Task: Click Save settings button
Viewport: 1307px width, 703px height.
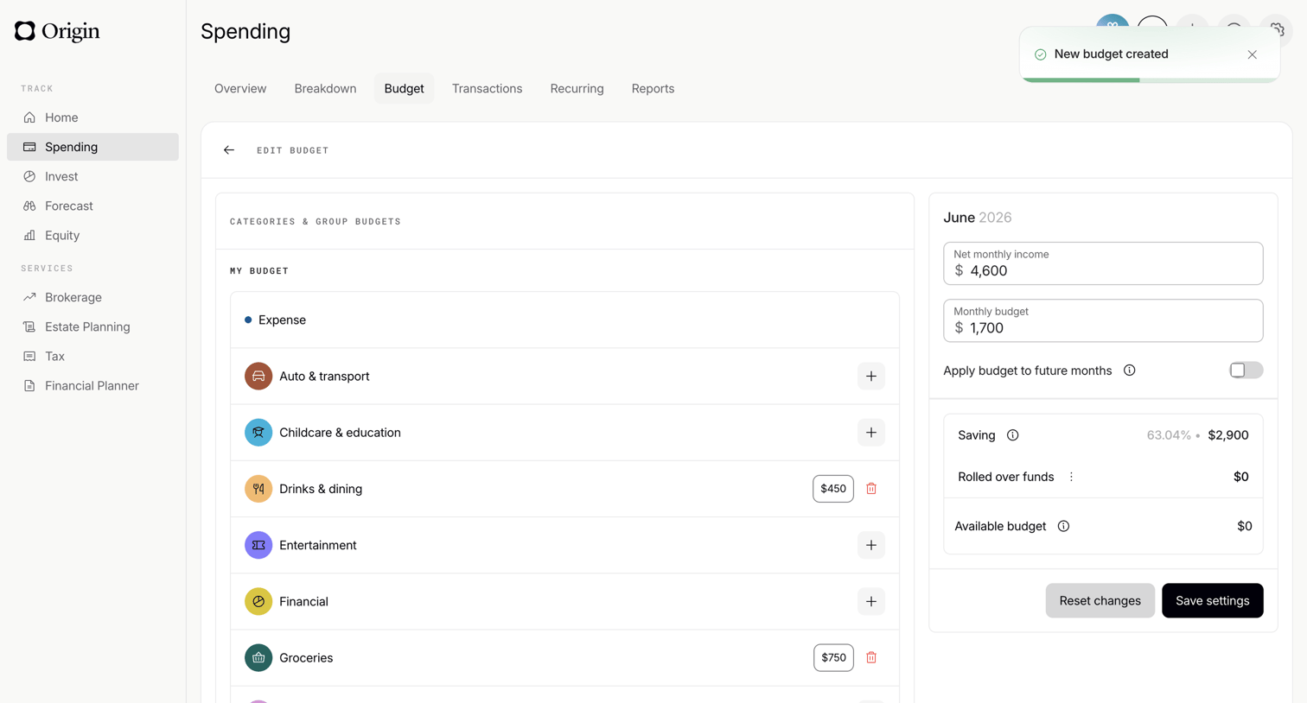Action: coord(1212,601)
